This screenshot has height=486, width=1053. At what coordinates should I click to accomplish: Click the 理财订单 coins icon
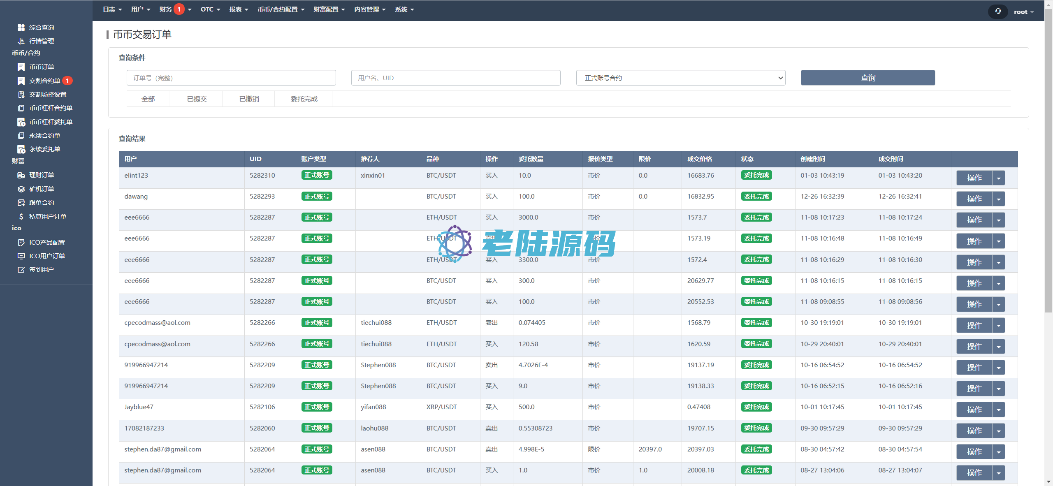pyautogui.click(x=21, y=175)
